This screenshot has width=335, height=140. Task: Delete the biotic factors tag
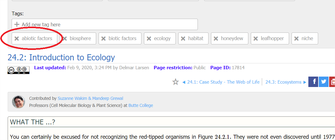(104, 39)
